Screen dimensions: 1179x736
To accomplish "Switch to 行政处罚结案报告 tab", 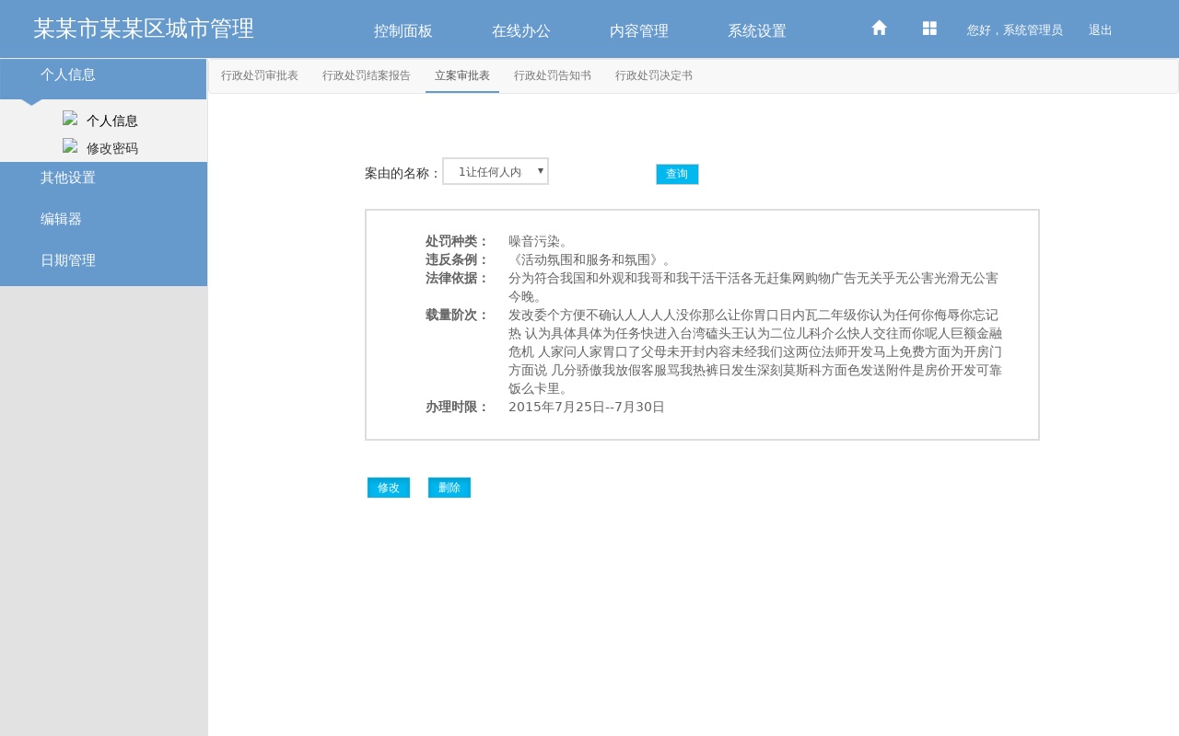I will (x=367, y=75).
